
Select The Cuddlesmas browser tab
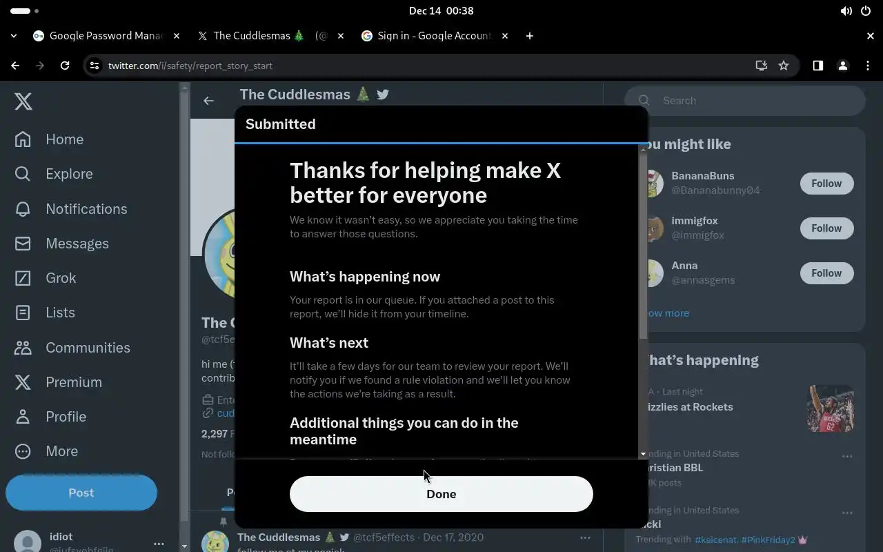click(270, 36)
